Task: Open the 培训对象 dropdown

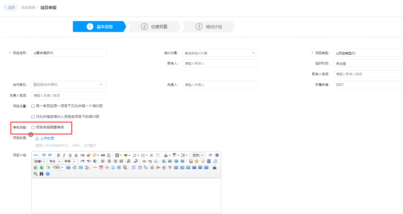Action: click(x=220, y=53)
